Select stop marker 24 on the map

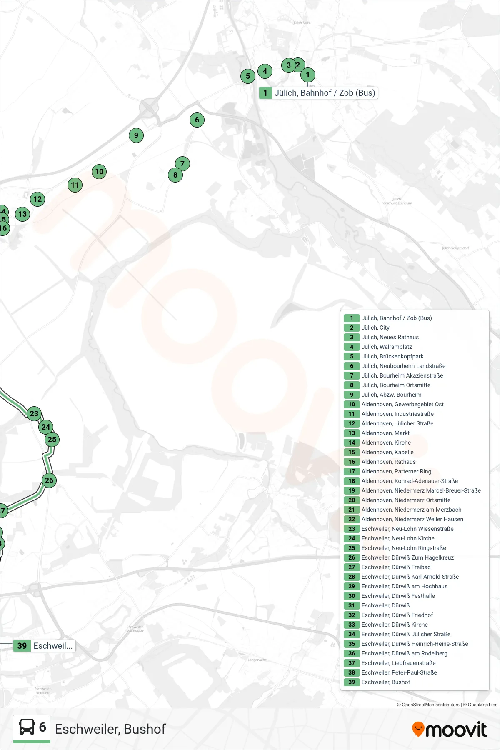[46, 427]
